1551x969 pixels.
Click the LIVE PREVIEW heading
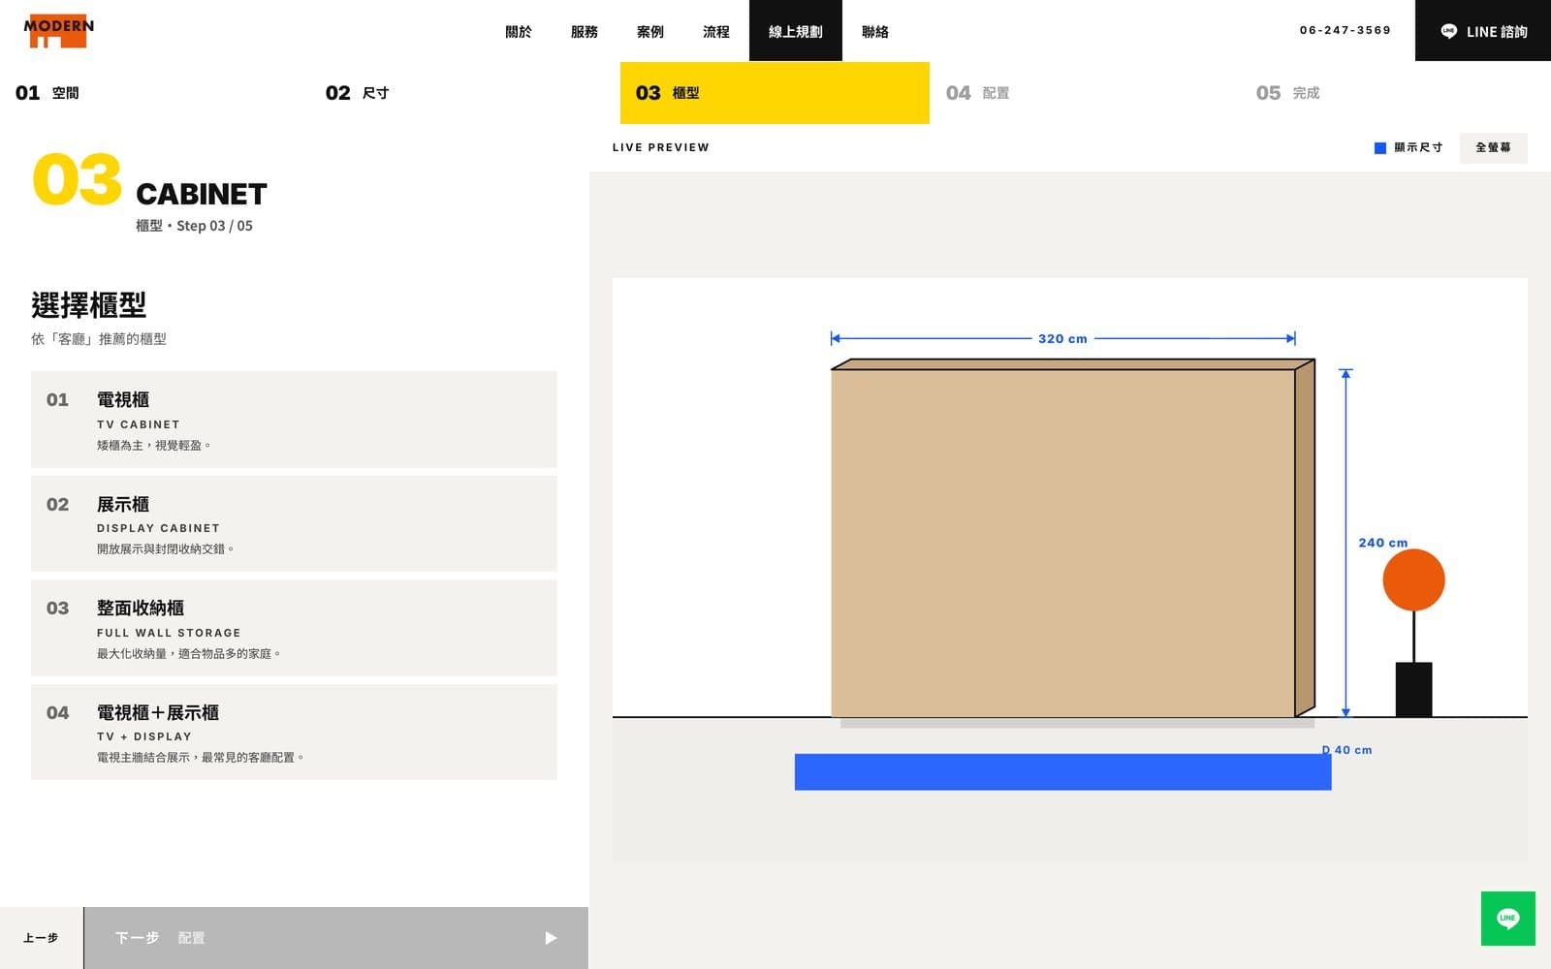point(661,147)
